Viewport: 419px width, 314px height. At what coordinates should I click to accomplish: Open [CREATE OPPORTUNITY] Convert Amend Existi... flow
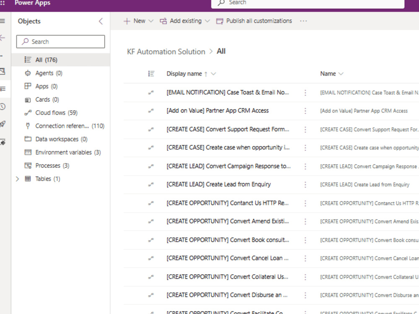228,221
